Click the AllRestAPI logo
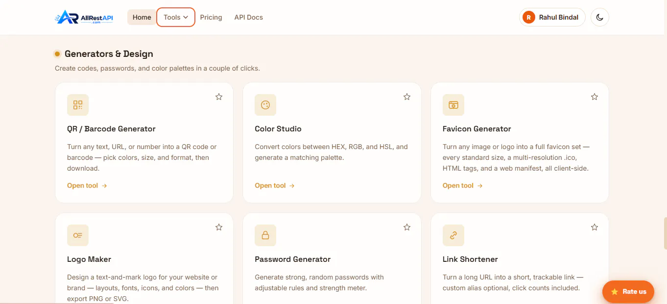This screenshot has width=667, height=304. coord(84,17)
